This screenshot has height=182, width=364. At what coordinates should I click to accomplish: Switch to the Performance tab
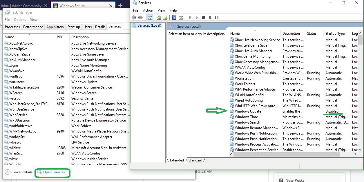coord(33,27)
